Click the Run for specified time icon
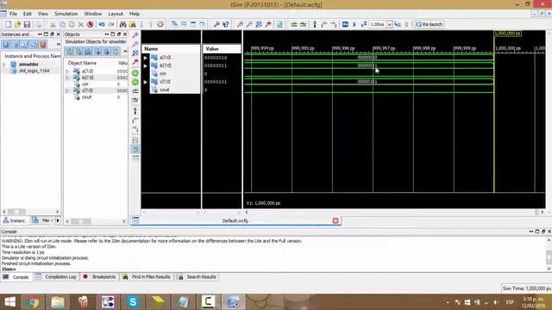 (x=364, y=24)
